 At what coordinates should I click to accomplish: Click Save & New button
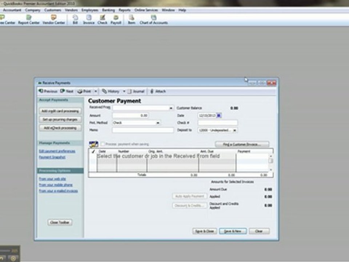pos(233,231)
